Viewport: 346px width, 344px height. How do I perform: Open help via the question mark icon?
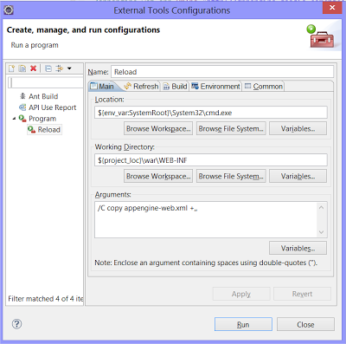pos(16,324)
